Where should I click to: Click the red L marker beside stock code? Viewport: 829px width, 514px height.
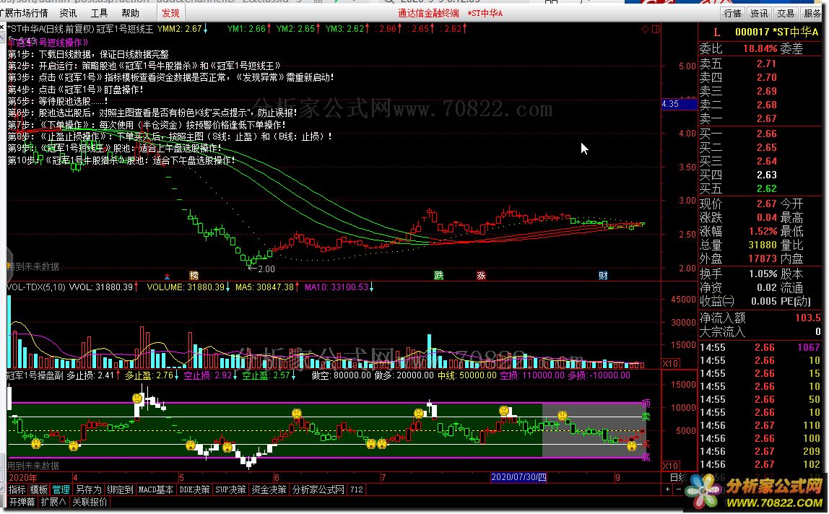[x=717, y=32]
